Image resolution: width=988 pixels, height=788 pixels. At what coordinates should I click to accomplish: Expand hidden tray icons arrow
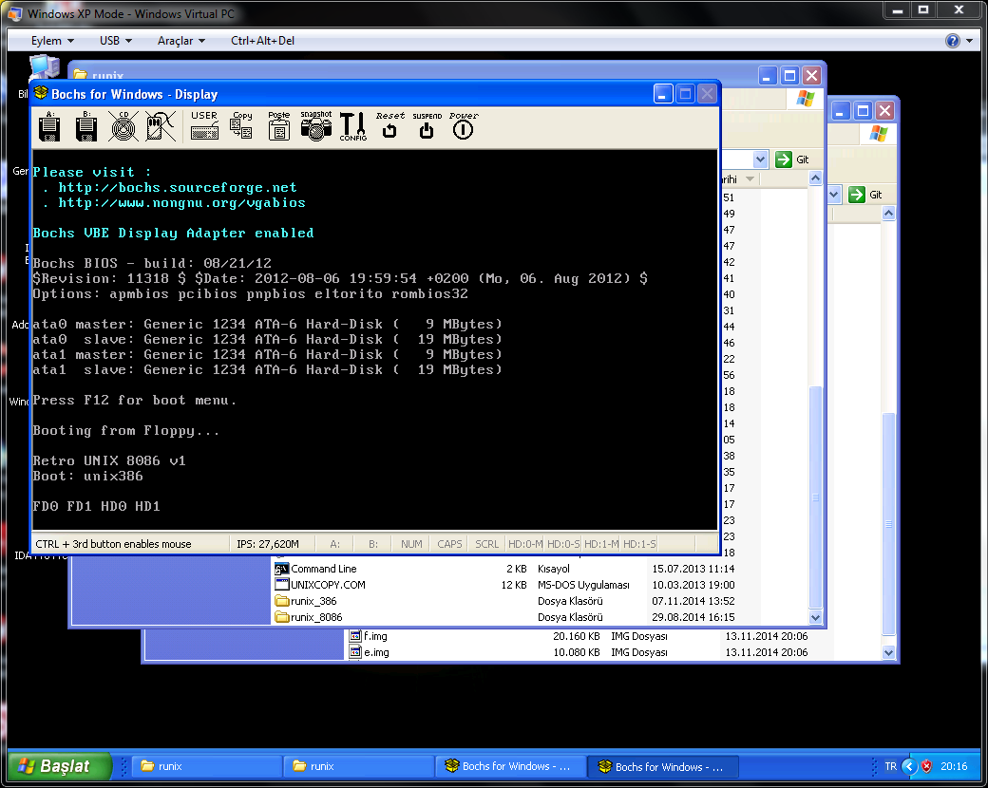(908, 766)
